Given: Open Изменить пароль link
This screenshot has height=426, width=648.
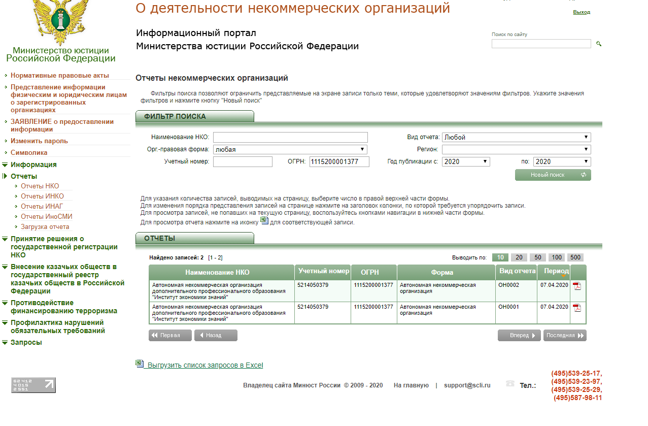Looking at the screenshot, I should pyautogui.click(x=39, y=141).
